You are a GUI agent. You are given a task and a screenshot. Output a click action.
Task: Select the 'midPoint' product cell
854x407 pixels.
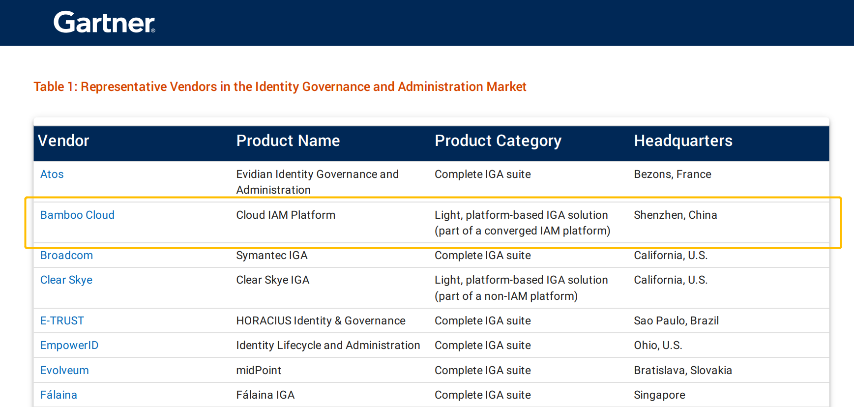pos(259,371)
